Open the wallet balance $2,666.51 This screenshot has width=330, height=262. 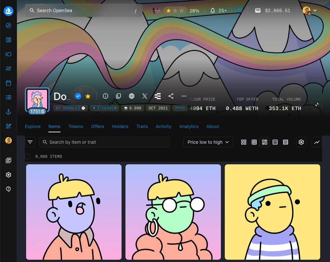click(272, 10)
